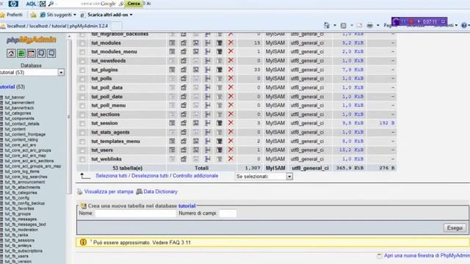Open the Pagina menu dropdown
This screenshot has width=470, height=264.
click(x=391, y=26)
